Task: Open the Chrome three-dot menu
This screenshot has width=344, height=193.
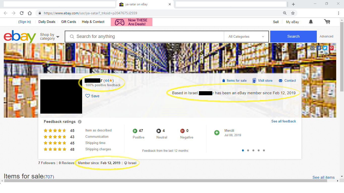Action: [x=339, y=13]
